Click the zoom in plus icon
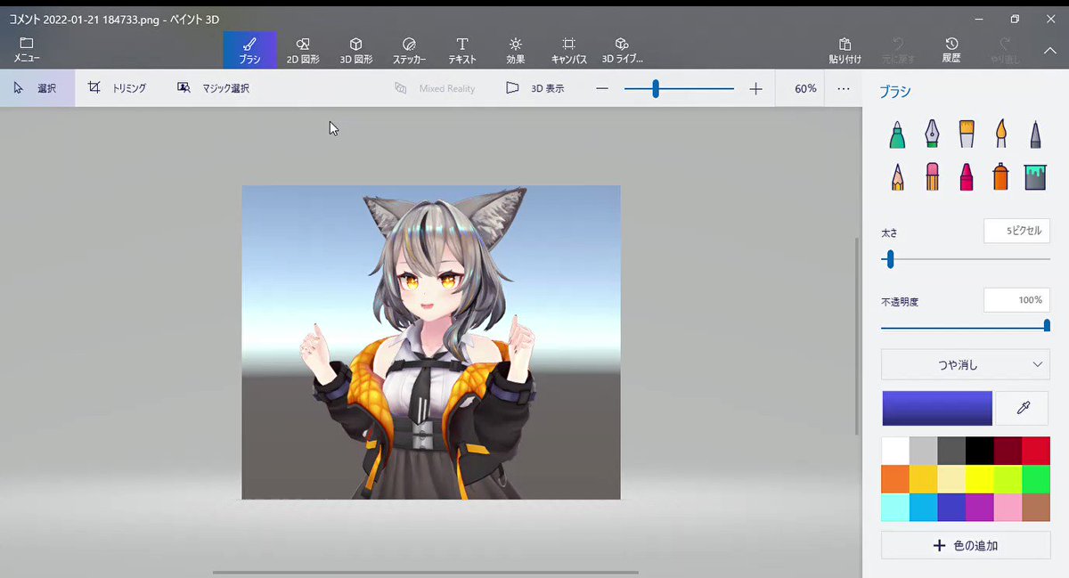The image size is (1069, 578). pos(756,88)
